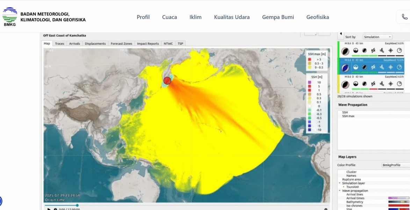This screenshot has height=210, width=410.
Task: Click the Arrival times color bar
Action: [x=399, y=198]
